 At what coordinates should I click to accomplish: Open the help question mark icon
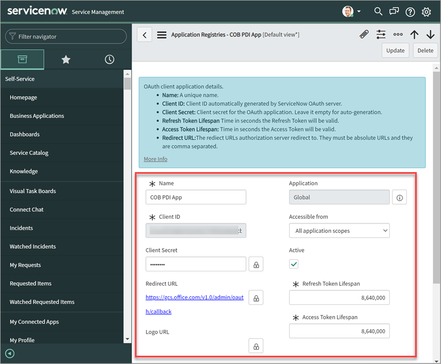[410, 11]
